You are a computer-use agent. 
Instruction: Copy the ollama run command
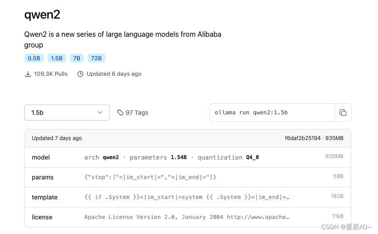(x=342, y=113)
